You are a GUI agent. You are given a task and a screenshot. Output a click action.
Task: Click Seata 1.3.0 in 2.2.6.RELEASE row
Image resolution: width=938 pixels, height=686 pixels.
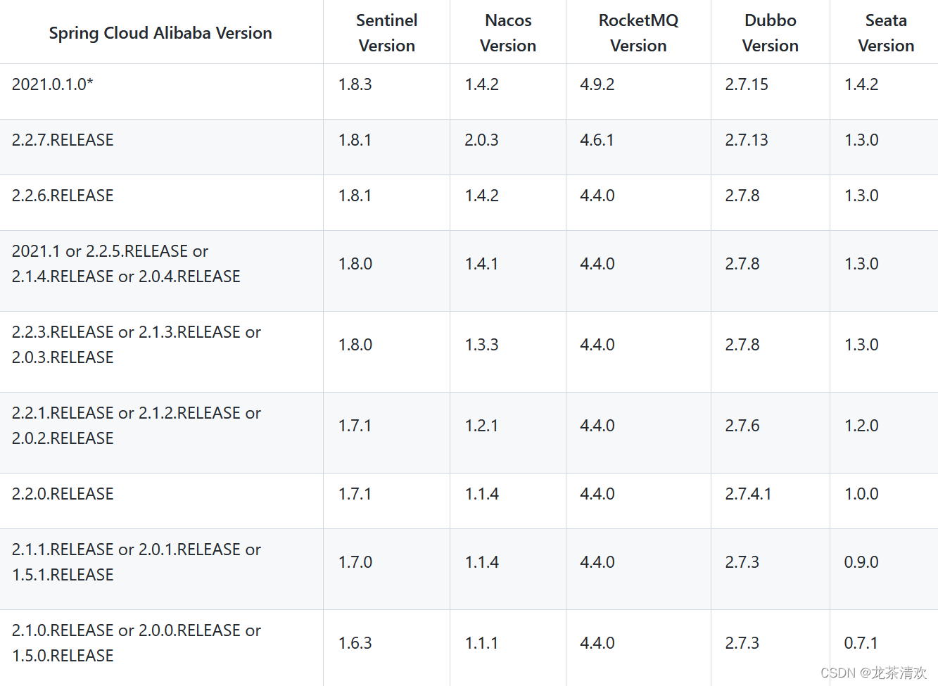[861, 196]
